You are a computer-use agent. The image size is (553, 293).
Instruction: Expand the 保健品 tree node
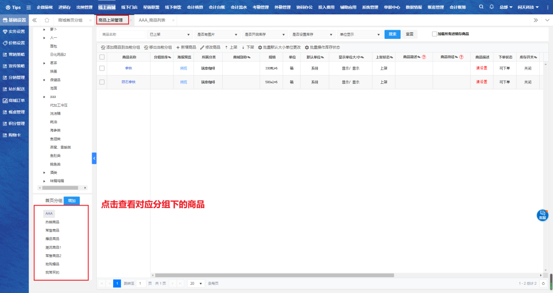point(45,80)
